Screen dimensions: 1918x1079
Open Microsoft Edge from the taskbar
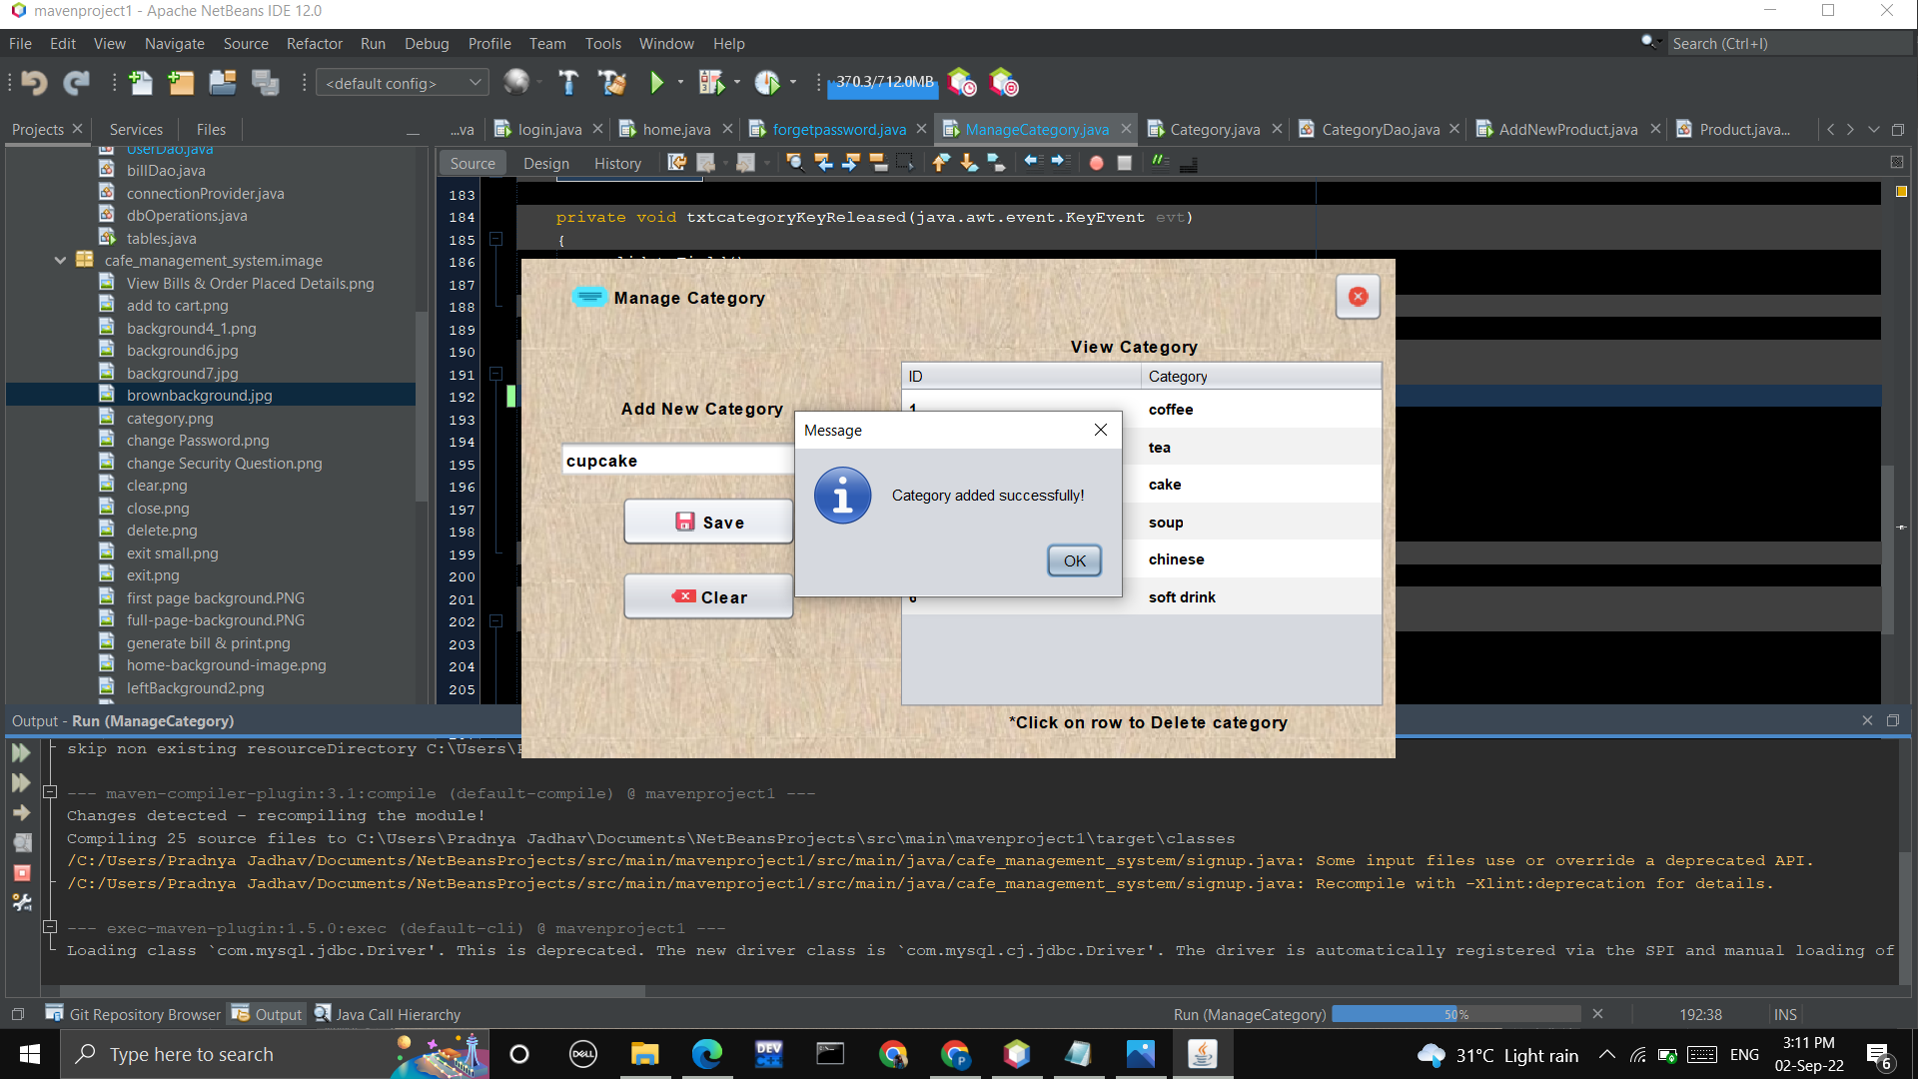tap(707, 1054)
